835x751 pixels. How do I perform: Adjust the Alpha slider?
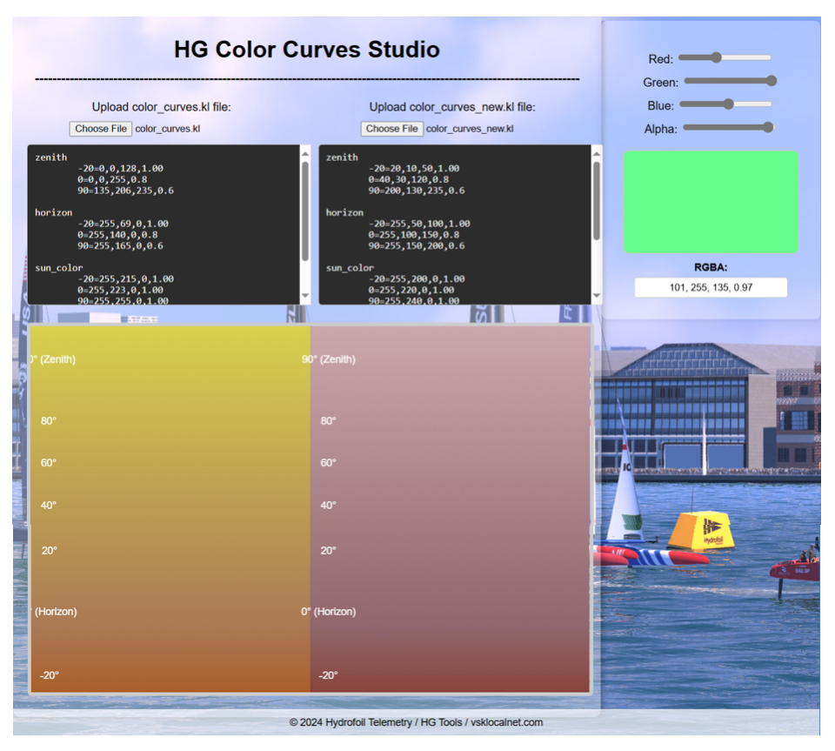coord(729,127)
